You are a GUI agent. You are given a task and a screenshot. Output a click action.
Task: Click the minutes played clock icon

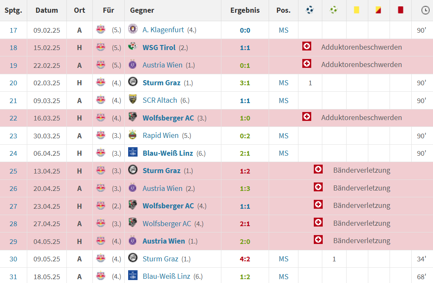pos(425,11)
